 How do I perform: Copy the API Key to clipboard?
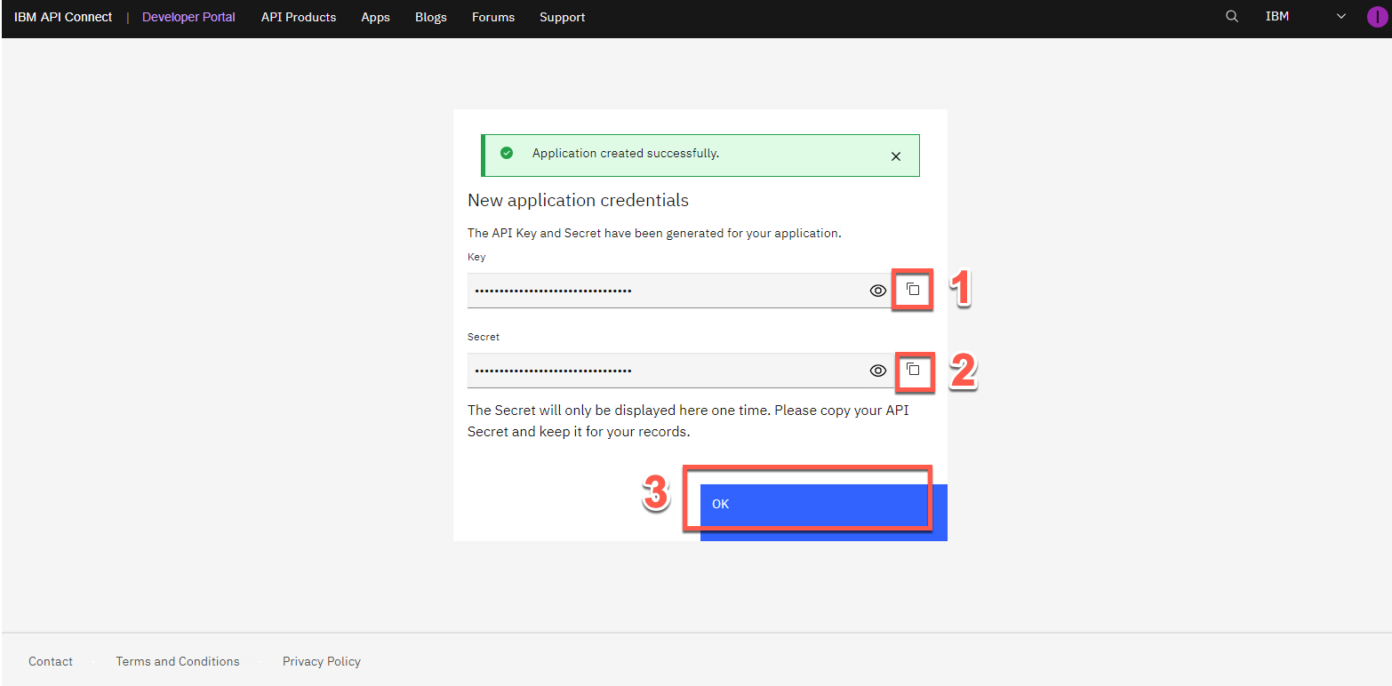(913, 289)
